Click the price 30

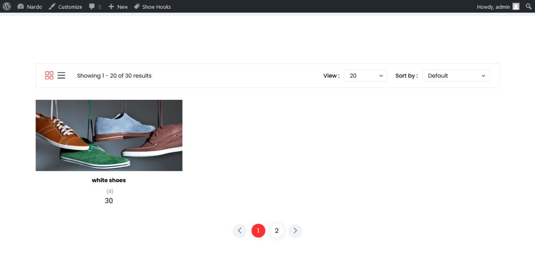point(109,201)
